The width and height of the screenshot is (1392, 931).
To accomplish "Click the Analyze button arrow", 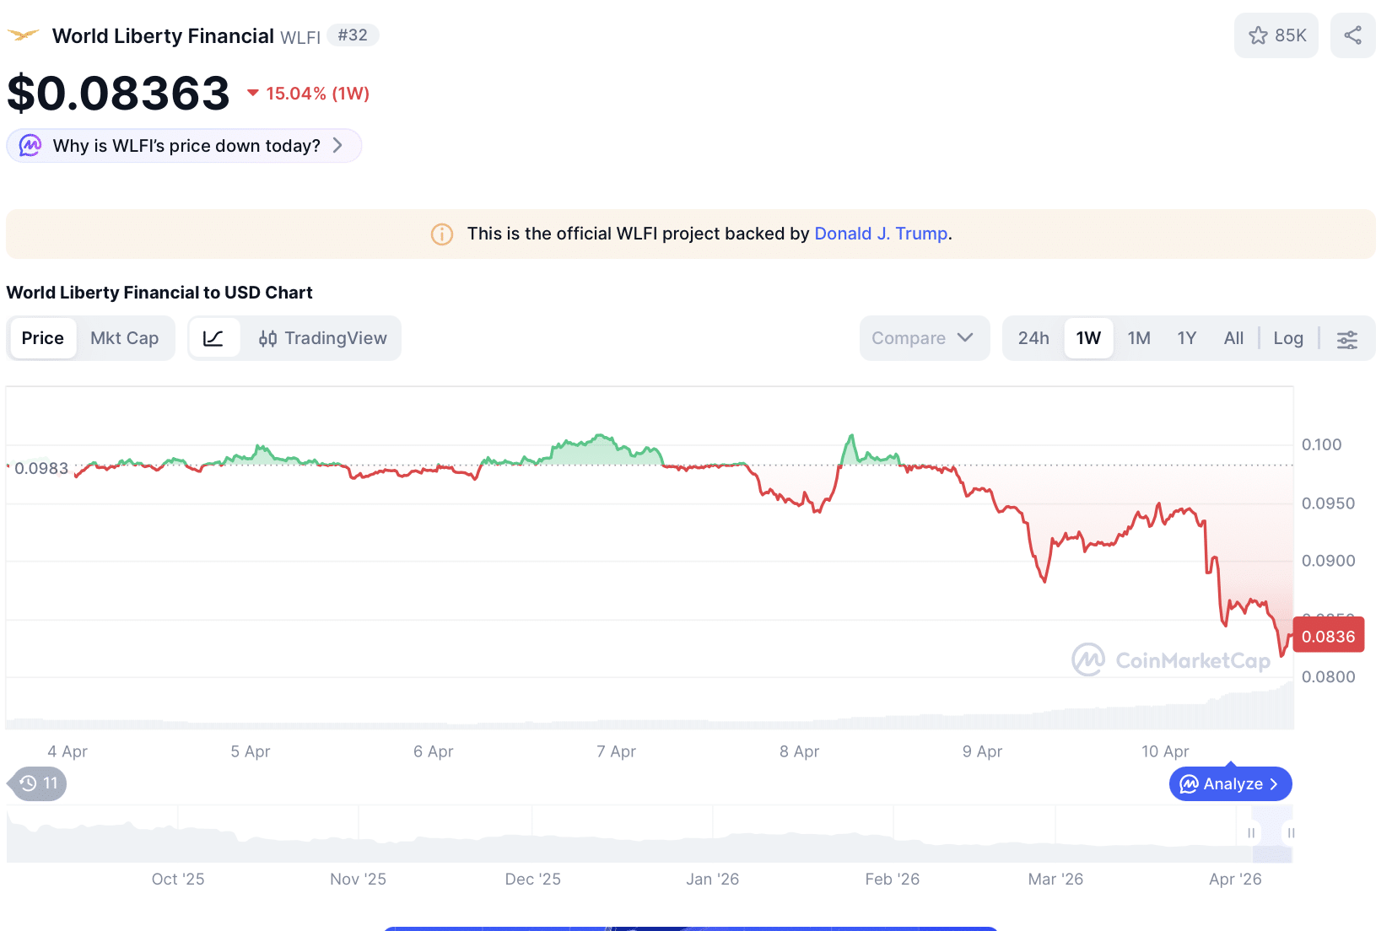I will click(x=1274, y=784).
